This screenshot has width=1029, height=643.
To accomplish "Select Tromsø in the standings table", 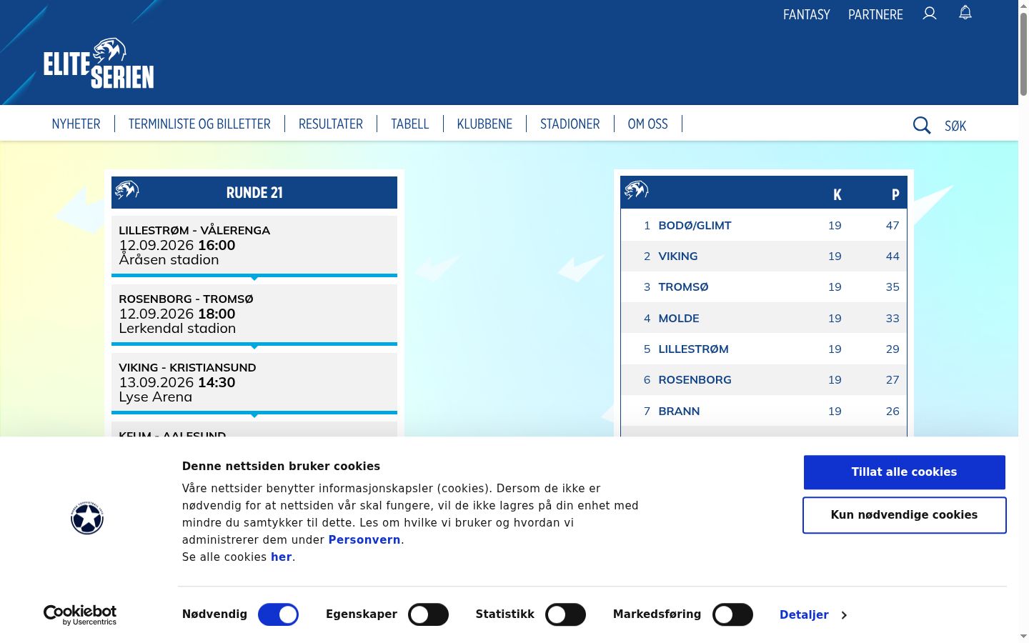I will tap(683, 286).
